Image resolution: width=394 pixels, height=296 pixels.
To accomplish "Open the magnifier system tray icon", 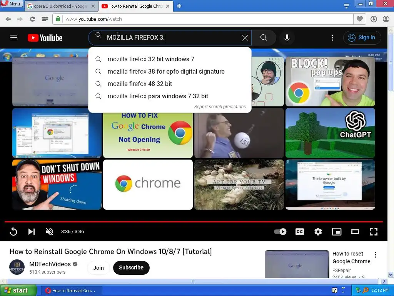I will [x=366, y=290].
